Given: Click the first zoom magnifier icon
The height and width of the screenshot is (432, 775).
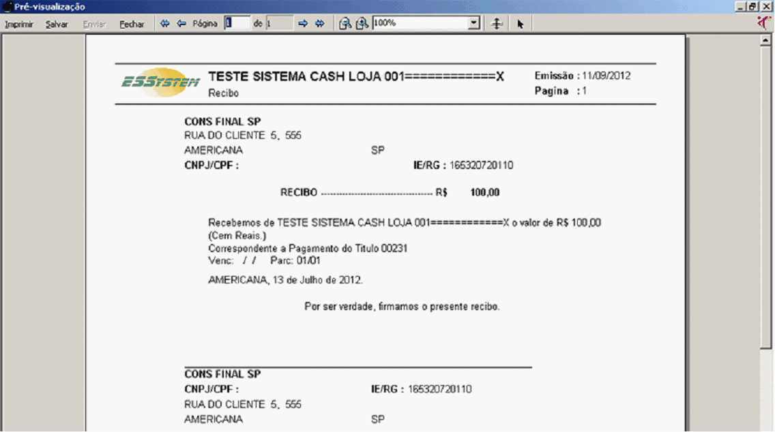Looking at the screenshot, I should pos(346,24).
